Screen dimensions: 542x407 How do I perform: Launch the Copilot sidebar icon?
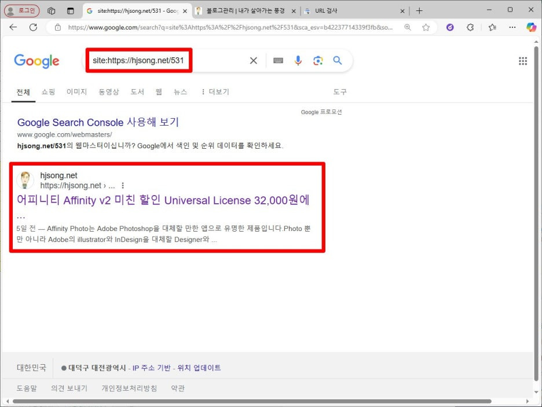pyautogui.click(x=531, y=27)
